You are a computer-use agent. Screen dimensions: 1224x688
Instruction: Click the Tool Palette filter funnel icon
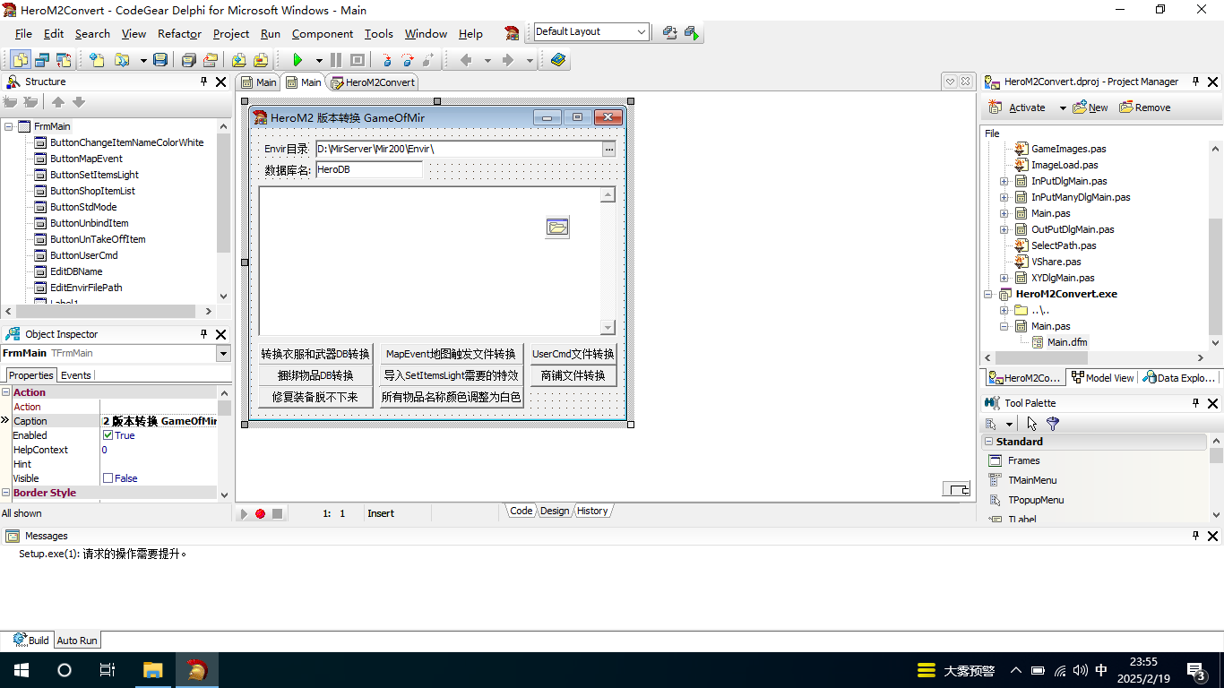click(1053, 424)
